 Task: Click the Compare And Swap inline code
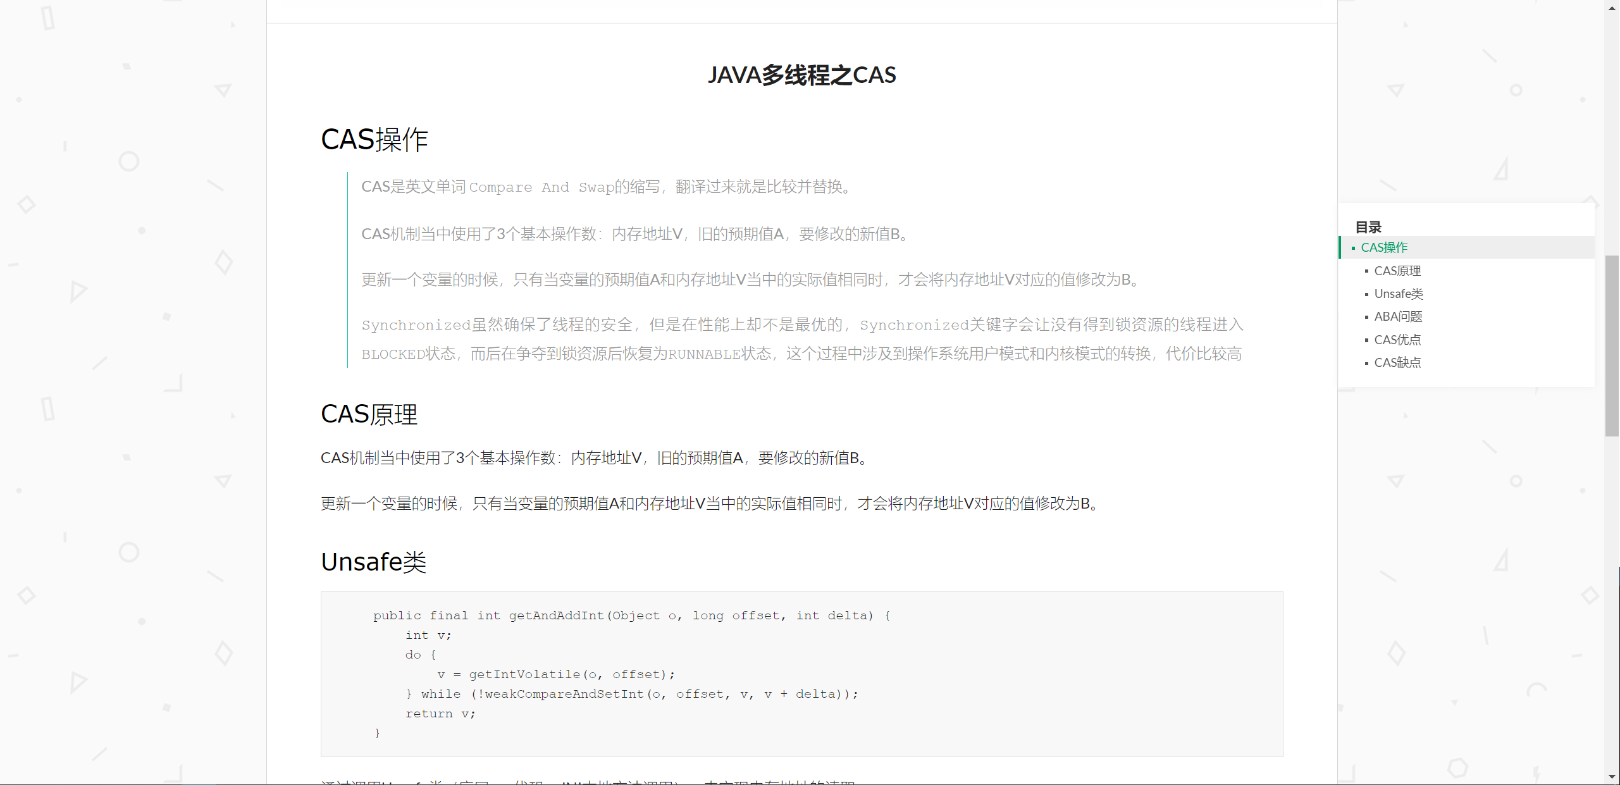click(541, 187)
